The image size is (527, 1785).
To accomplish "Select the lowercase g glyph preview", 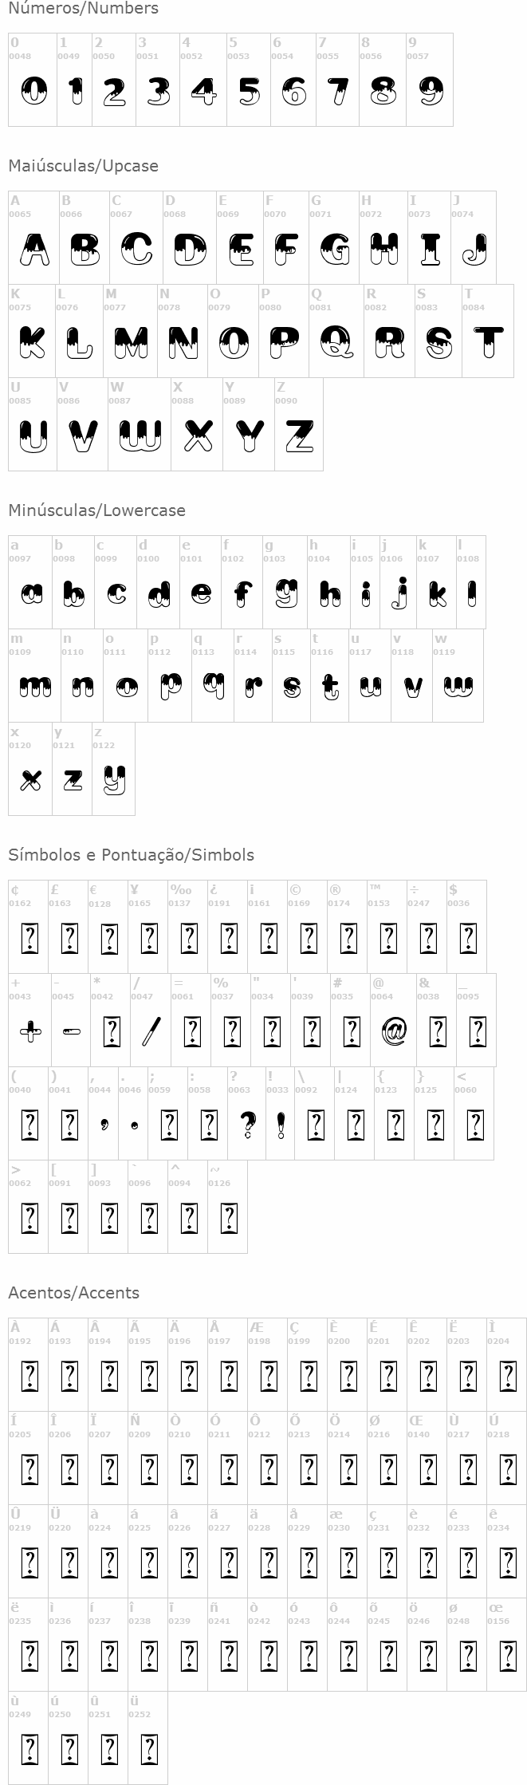I will [286, 593].
